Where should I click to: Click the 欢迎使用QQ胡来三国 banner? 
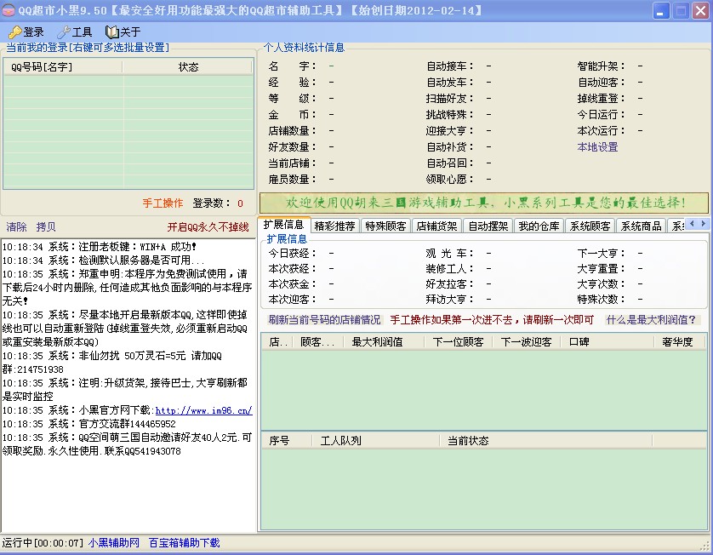484,203
